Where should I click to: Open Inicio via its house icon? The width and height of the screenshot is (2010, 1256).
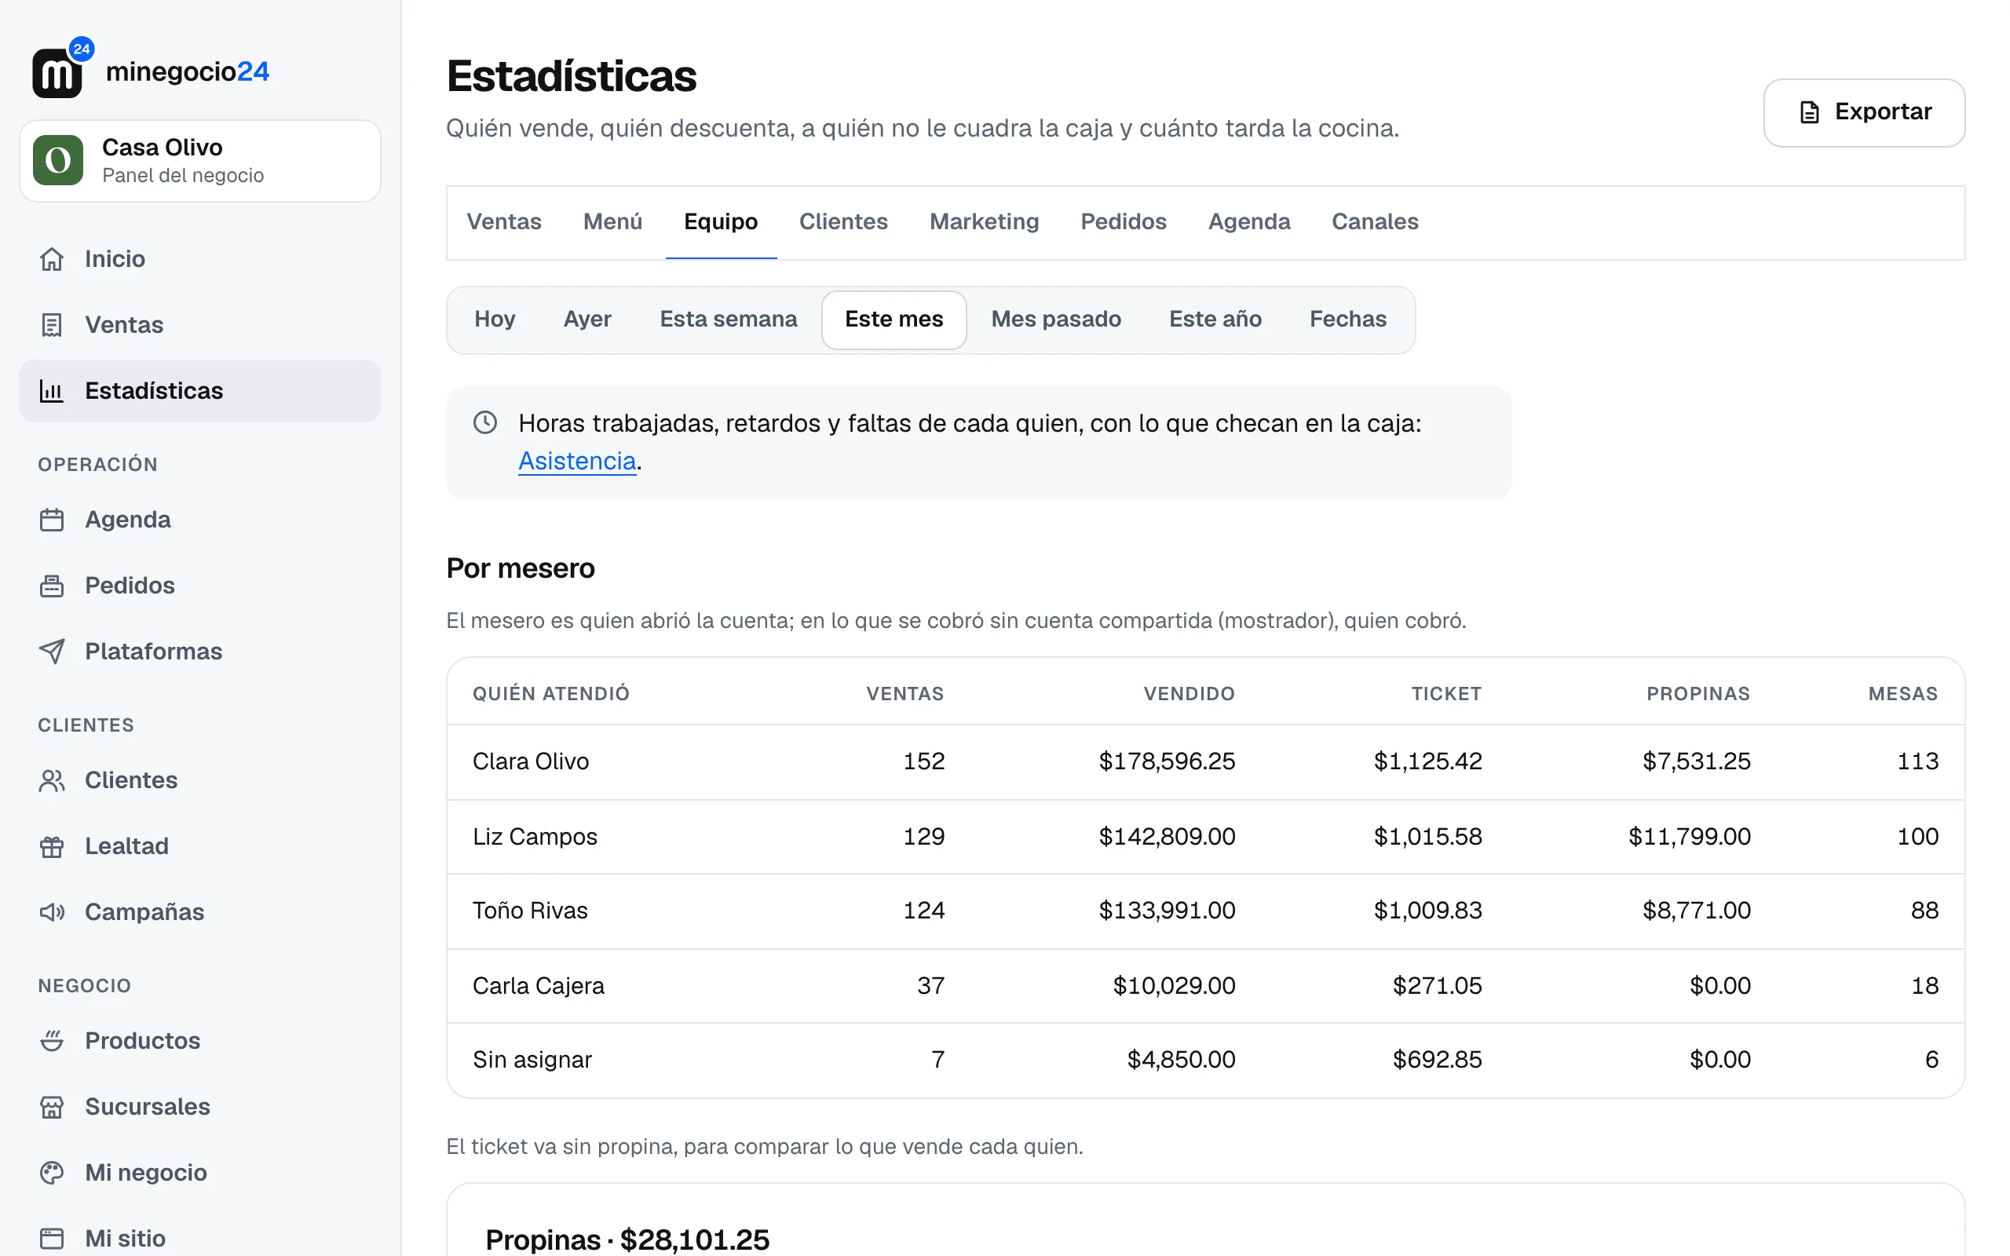coord(52,259)
